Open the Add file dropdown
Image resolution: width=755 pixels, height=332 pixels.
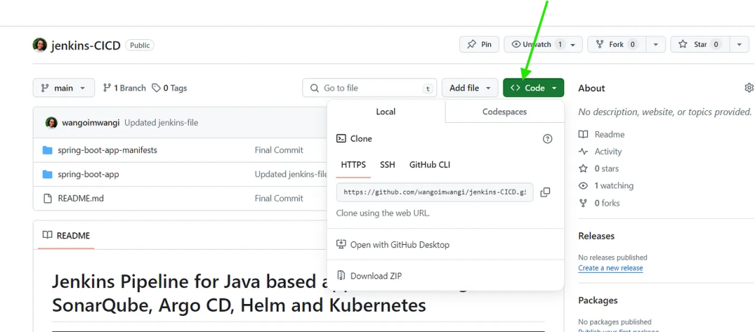click(x=470, y=88)
